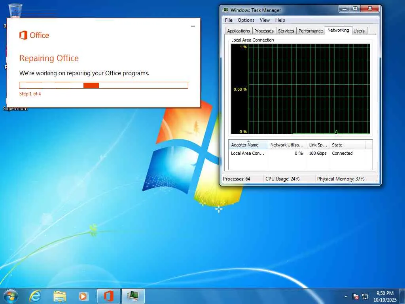
Task: Sort by the Link Speed column
Action: pos(318,145)
